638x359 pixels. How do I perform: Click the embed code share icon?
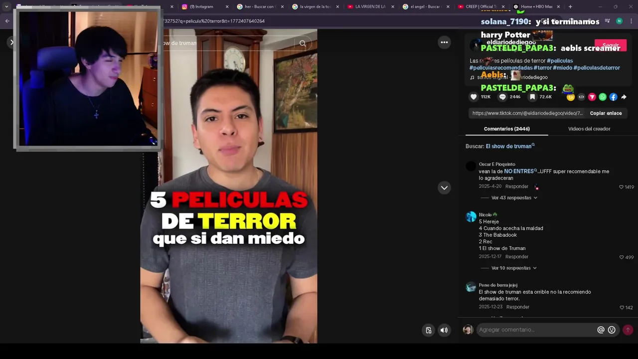[x=581, y=97]
